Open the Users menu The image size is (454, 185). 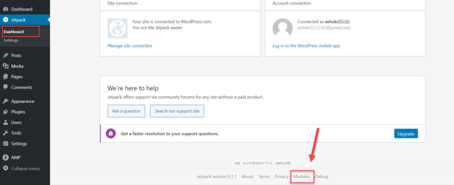[x=25, y=122]
